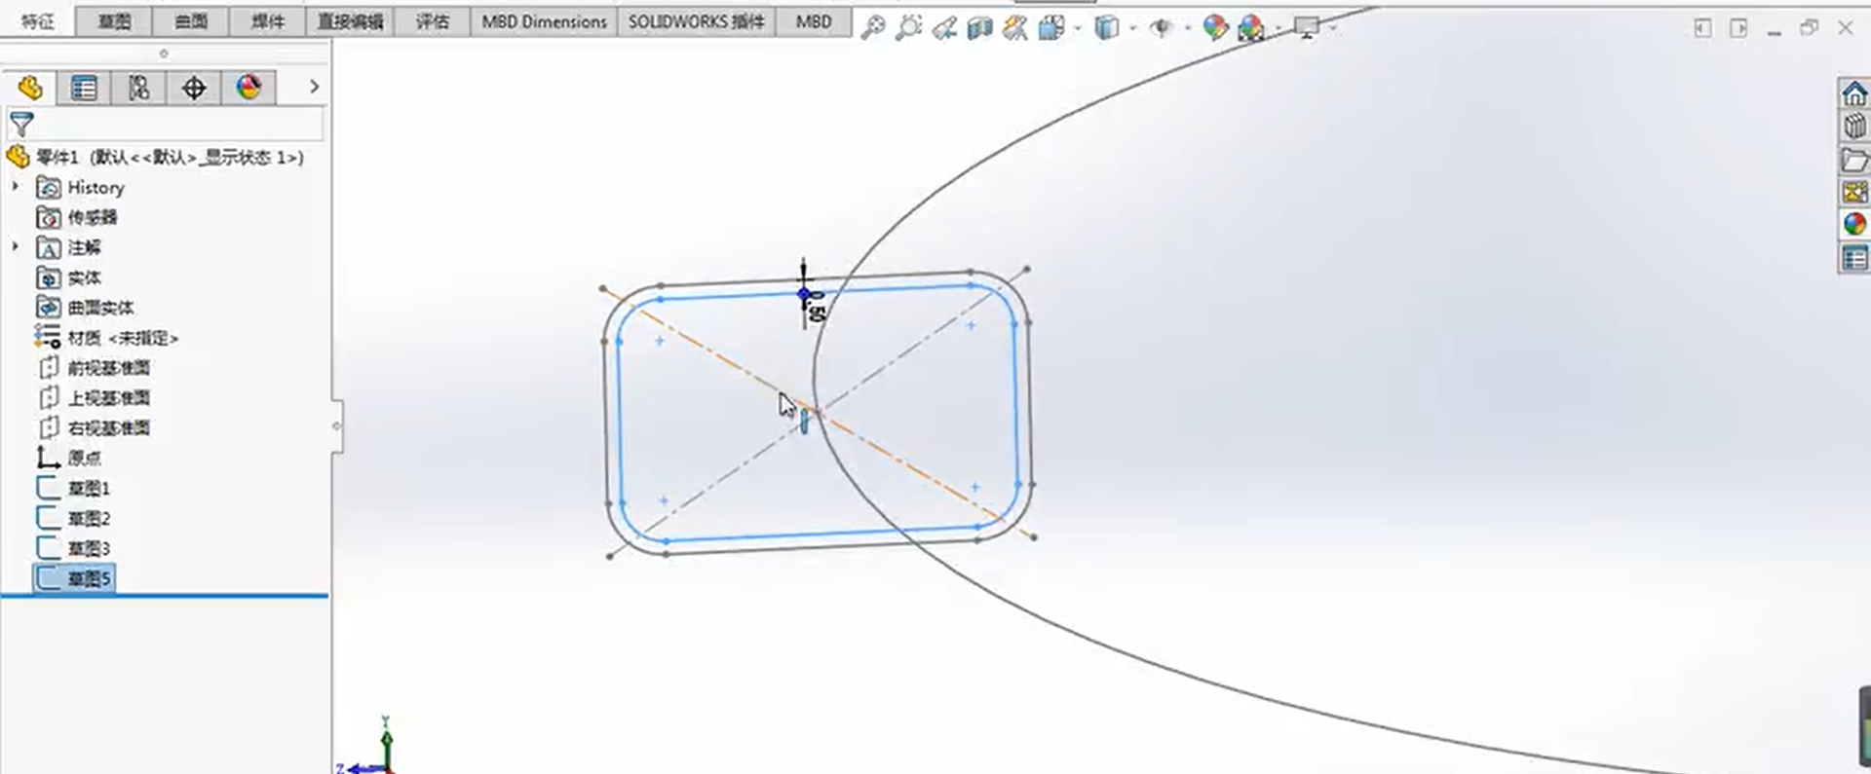This screenshot has width=1871, height=774.
Task: Click the Home icon in task pane
Action: pyautogui.click(x=1853, y=93)
